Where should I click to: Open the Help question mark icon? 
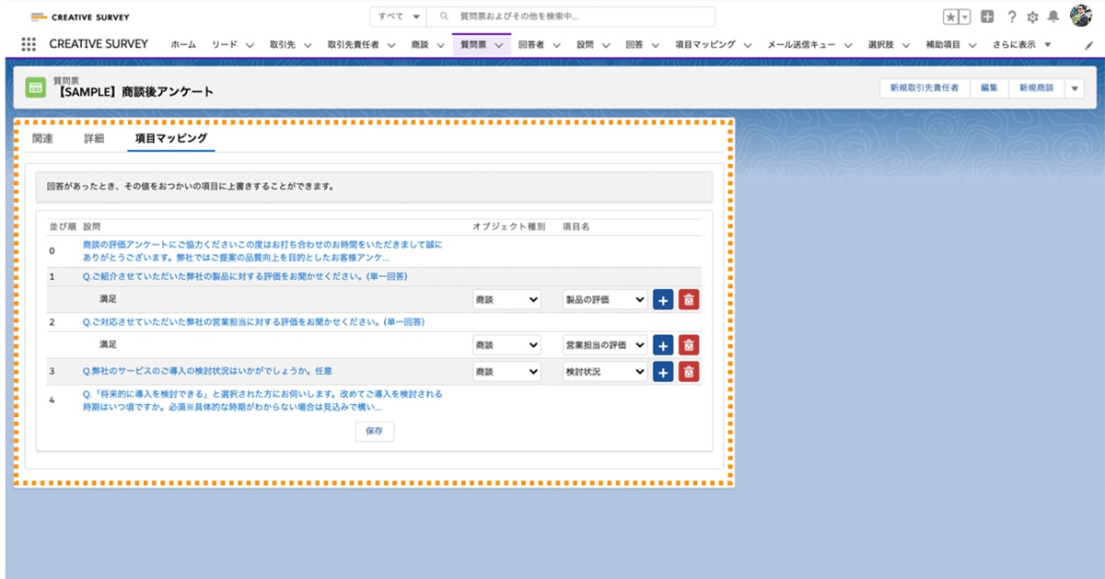1012,16
